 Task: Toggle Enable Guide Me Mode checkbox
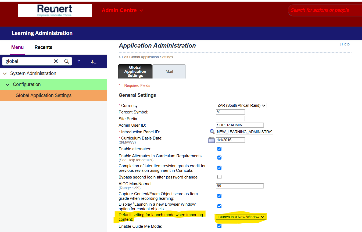tap(219, 226)
